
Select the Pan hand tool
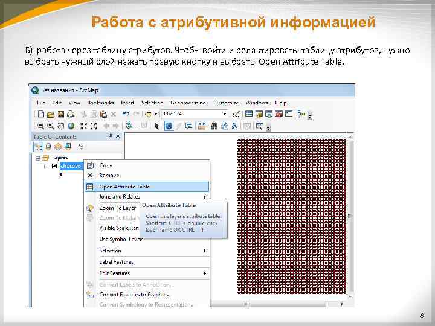click(61, 126)
